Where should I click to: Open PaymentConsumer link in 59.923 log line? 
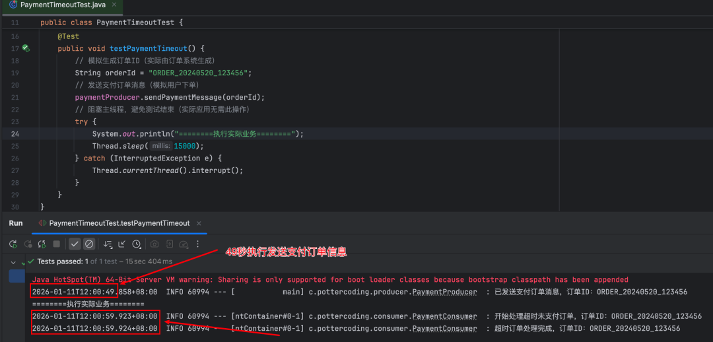(445, 316)
